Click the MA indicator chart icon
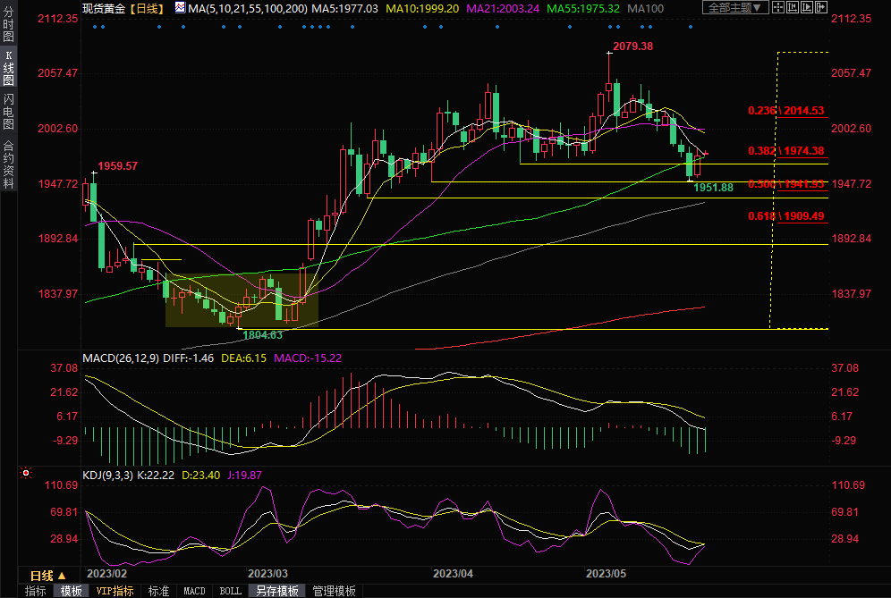 [x=180, y=8]
